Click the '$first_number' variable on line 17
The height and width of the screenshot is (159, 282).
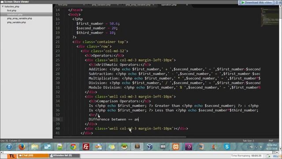click(x=90, y=23)
